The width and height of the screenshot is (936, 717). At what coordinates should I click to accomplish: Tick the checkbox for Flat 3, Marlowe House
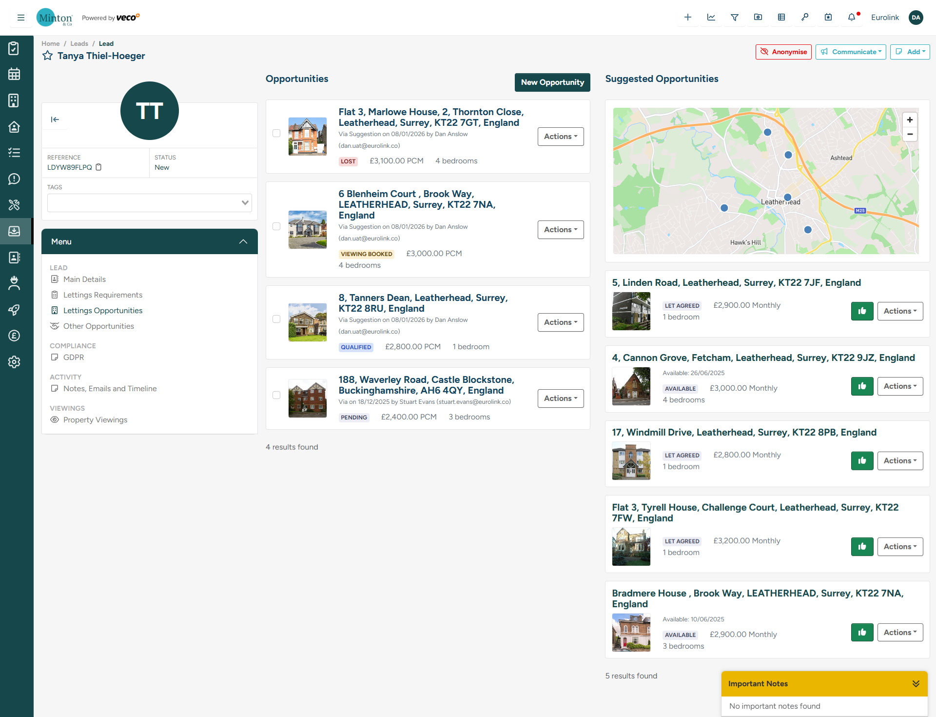pos(276,133)
